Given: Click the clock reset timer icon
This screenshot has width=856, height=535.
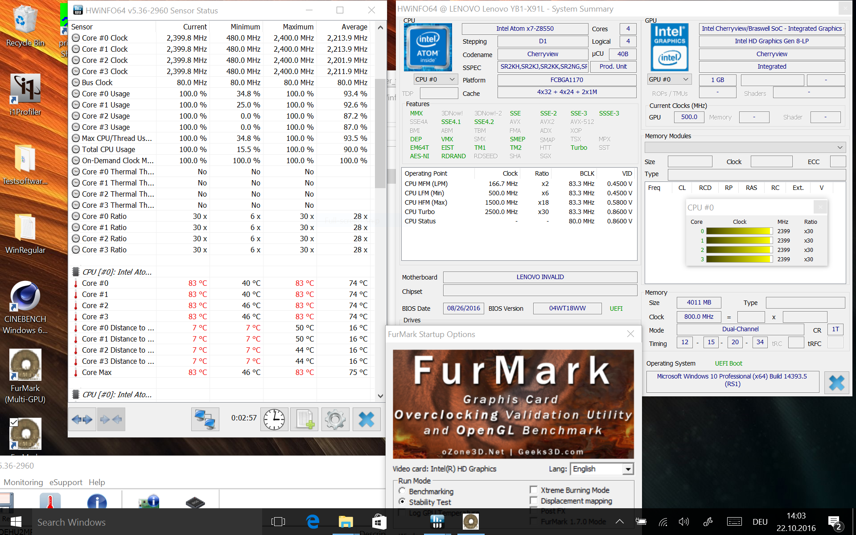Looking at the screenshot, I should [x=274, y=419].
